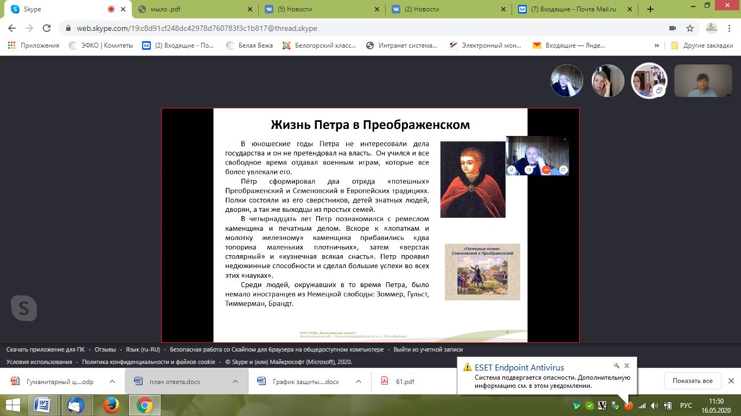The height and width of the screenshot is (416, 741).
Task: Click the Выйти из учетной записи link
Action: pyautogui.click(x=428, y=349)
